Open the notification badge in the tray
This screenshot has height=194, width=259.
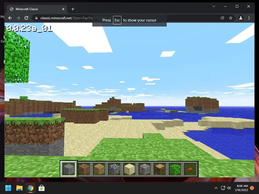tap(252, 188)
